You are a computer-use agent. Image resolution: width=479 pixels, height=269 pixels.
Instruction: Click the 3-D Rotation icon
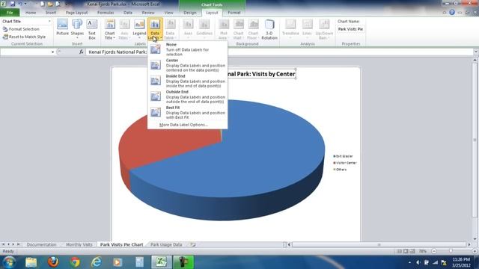[269, 29]
